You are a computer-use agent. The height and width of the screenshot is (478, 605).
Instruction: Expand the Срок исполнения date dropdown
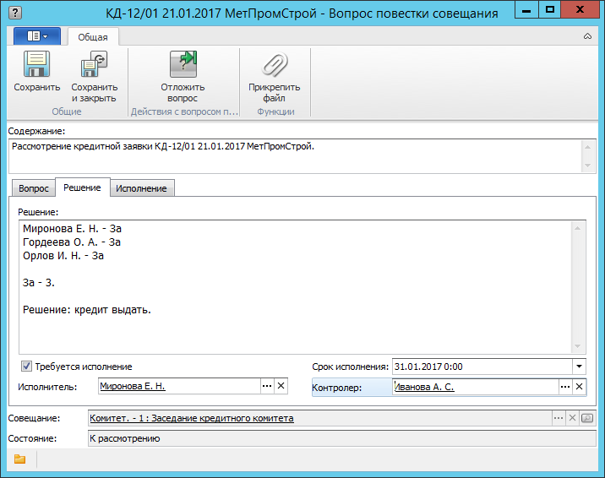pyautogui.click(x=579, y=367)
